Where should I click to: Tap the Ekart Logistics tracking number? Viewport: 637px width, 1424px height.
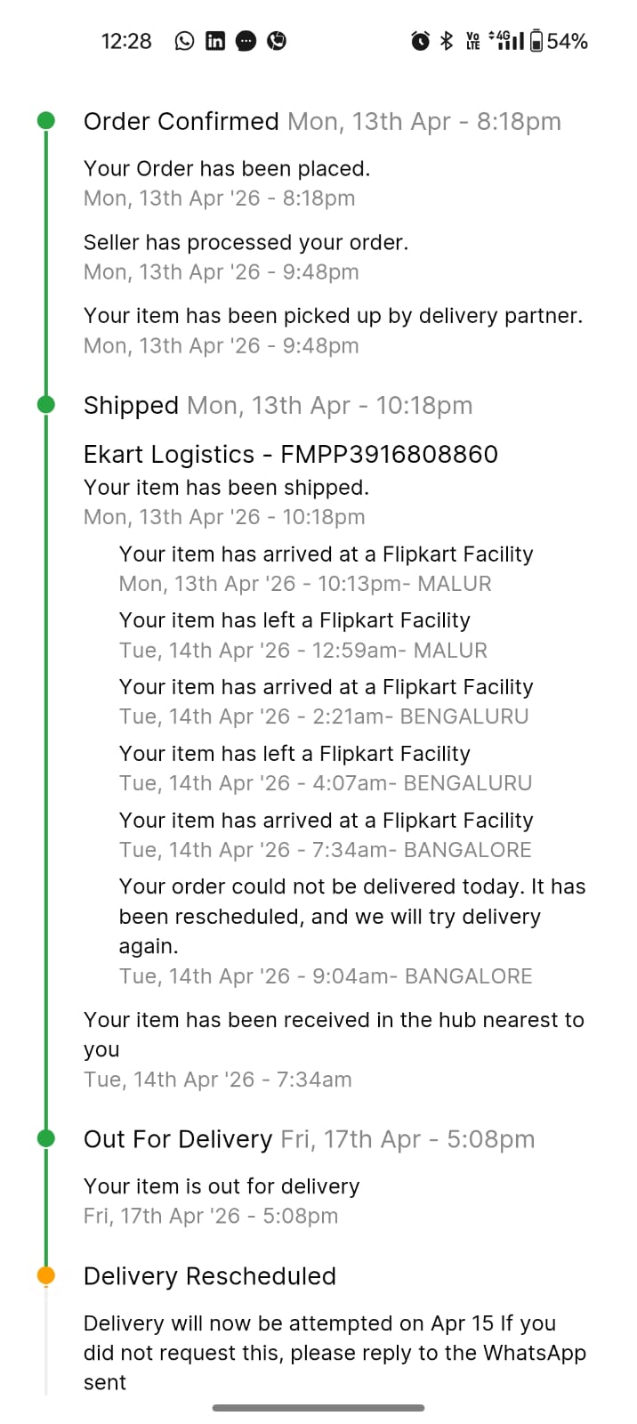[x=389, y=454]
